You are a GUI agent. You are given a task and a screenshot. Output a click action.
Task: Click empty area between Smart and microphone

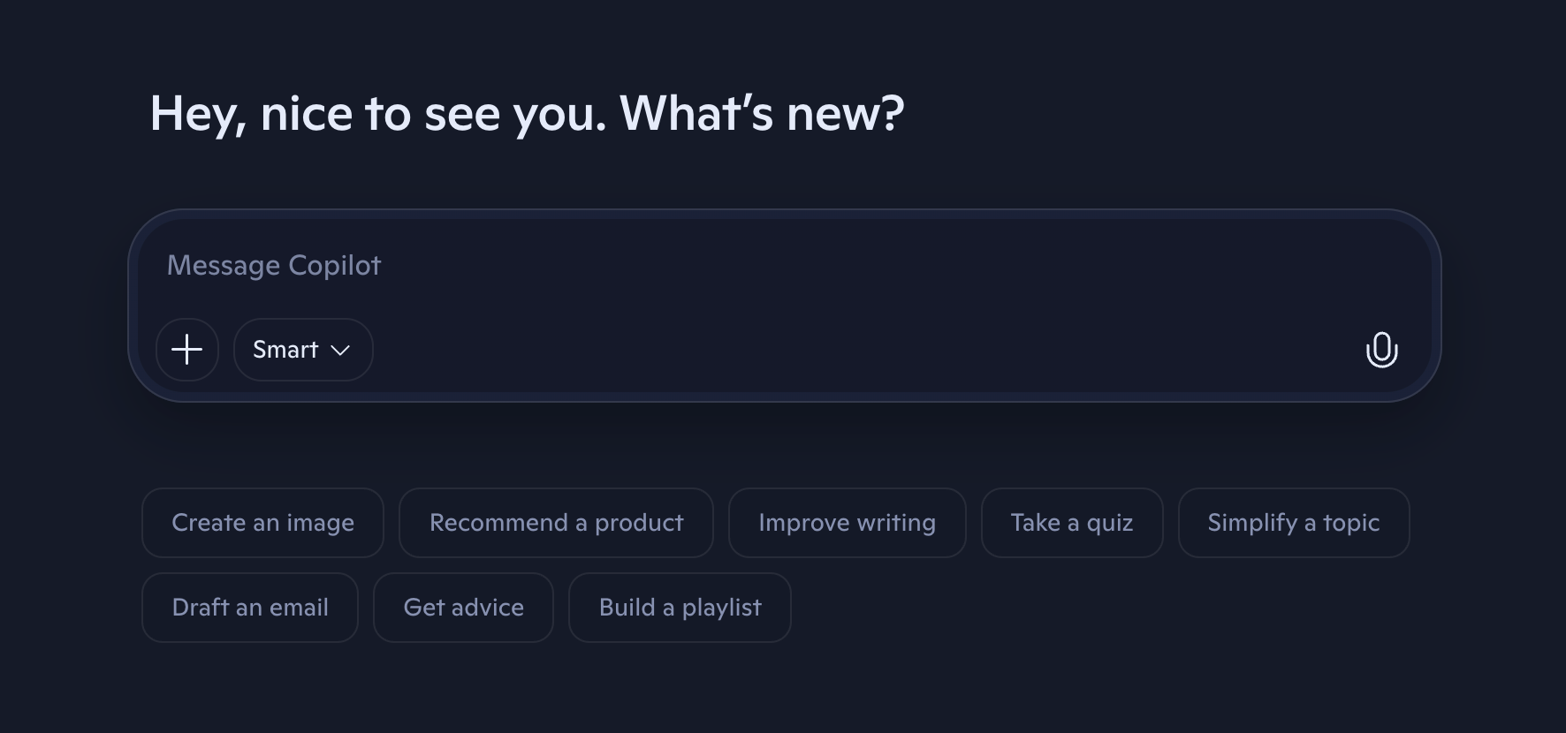pyautogui.click(x=866, y=350)
